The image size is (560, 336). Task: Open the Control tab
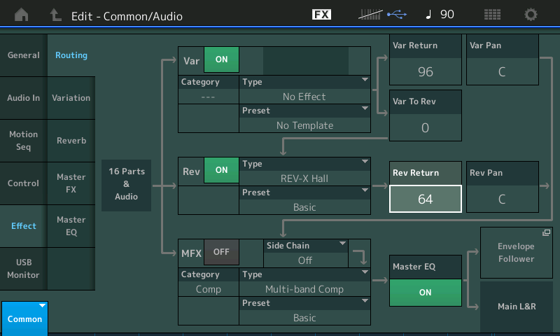point(24,183)
